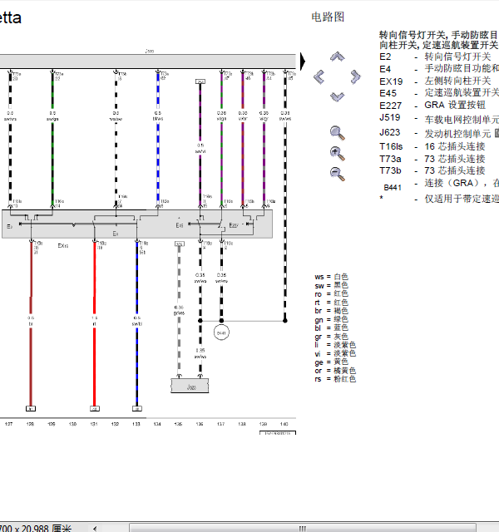Click current track number 136
The height and width of the screenshot is (532, 499).
200,424
